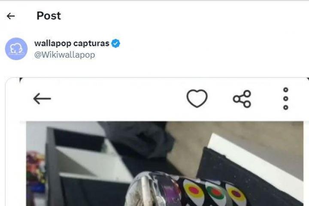Click the yellow eye with red center
Image resolution: width=309 pixels, height=206 pixels.
(x=194, y=190)
